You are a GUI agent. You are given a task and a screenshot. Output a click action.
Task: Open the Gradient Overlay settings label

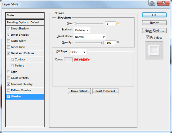pos(22,84)
